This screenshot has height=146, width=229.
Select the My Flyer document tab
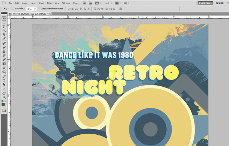coord(28,14)
